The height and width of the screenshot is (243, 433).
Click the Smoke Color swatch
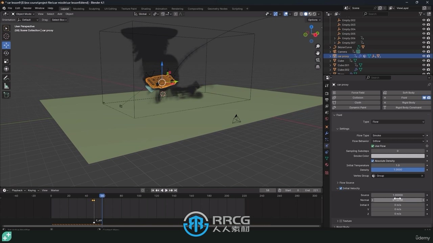point(398,156)
